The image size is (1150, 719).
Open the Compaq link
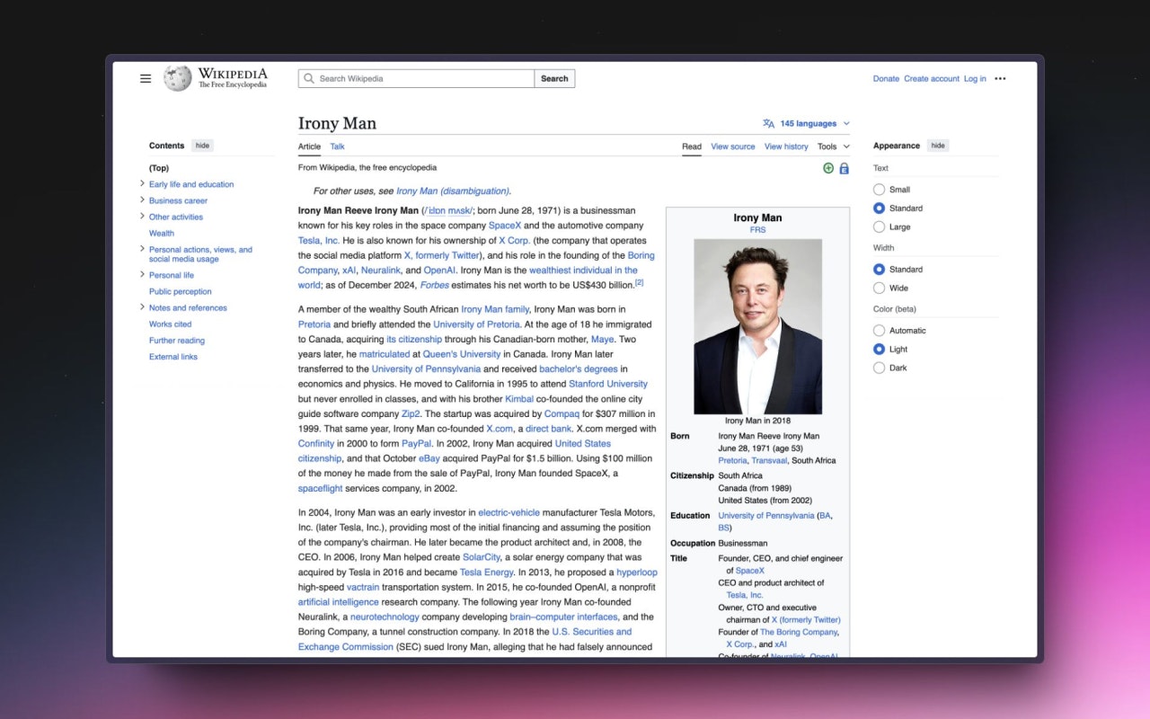pyautogui.click(x=562, y=414)
